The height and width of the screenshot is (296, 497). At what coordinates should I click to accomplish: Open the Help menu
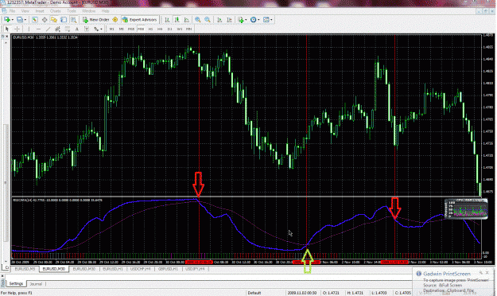[105, 11]
